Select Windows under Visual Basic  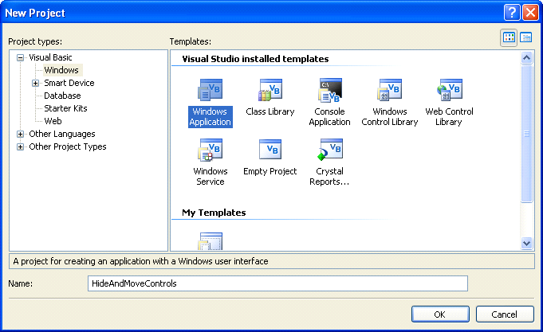61,70
